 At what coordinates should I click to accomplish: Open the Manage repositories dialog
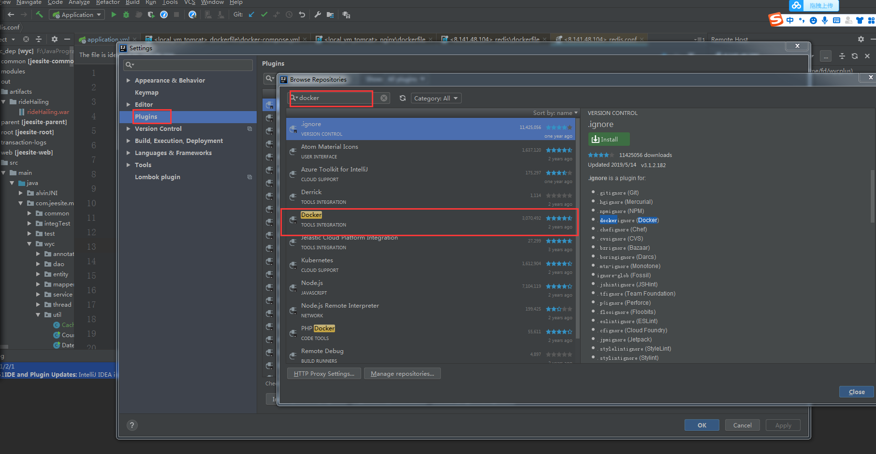[402, 373]
